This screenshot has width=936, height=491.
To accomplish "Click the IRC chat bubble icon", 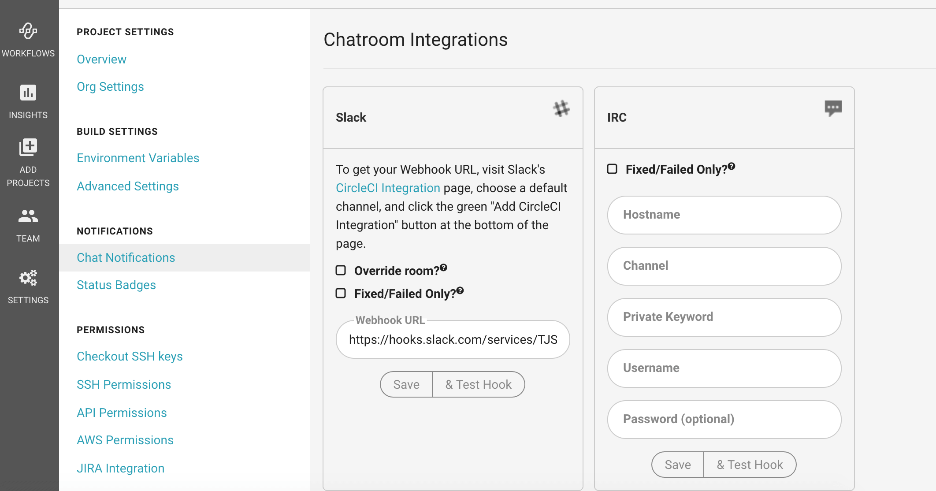I will (x=833, y=108).
